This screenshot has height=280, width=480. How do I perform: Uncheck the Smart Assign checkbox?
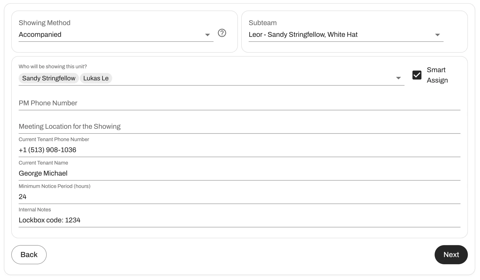tap(416, 75)
